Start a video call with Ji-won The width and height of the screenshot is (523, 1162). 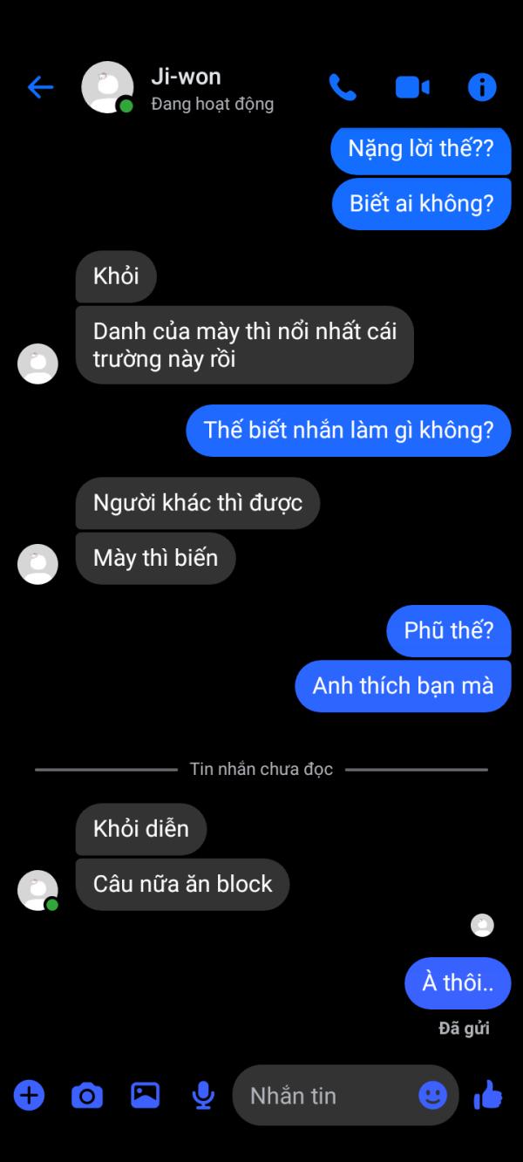pyautogui.click(x=412, y=87)
